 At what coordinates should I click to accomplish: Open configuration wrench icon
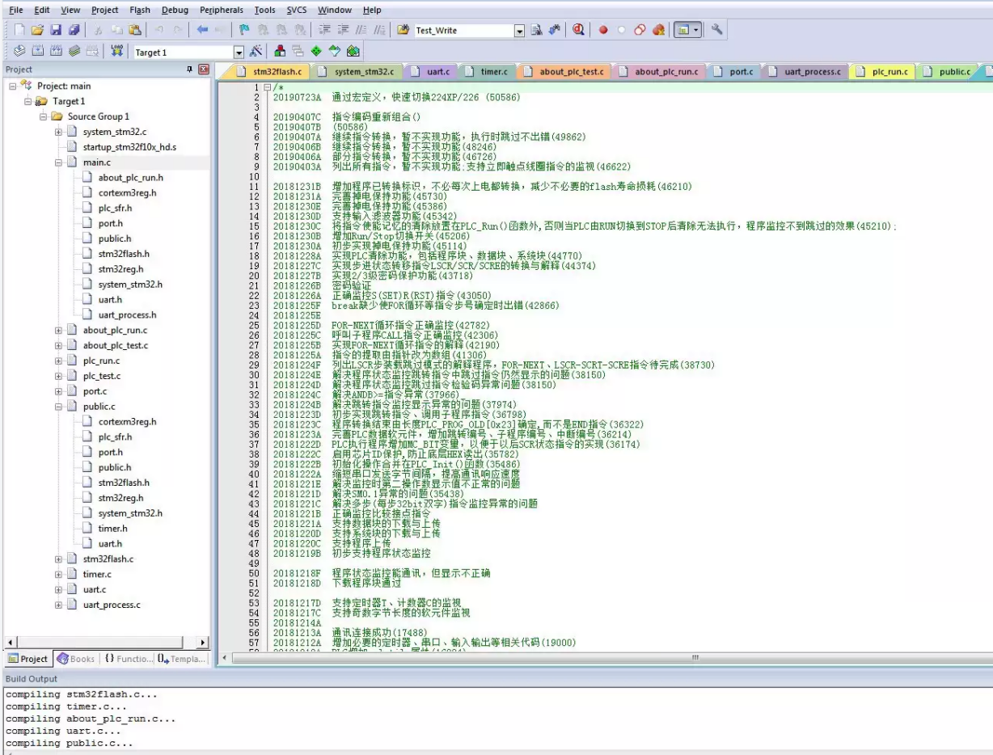[x=716, y=30]
